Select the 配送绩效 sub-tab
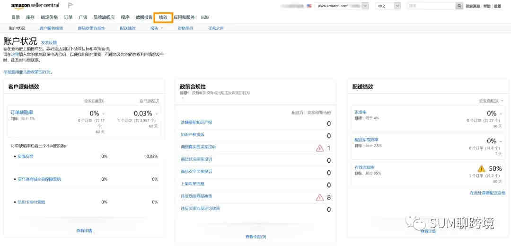The width and height of the screenshot is (511, 246). pyautogui.click(x=128, y=28)
